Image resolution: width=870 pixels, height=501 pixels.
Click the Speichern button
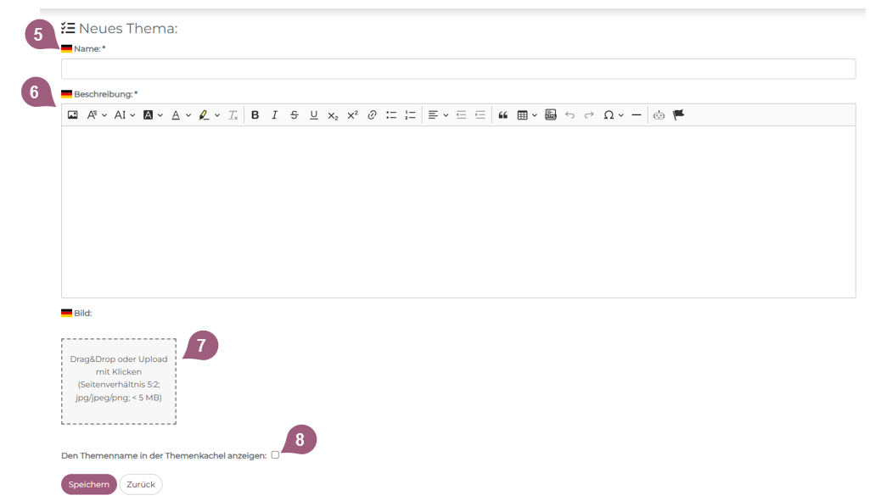(x=88, y=484)
